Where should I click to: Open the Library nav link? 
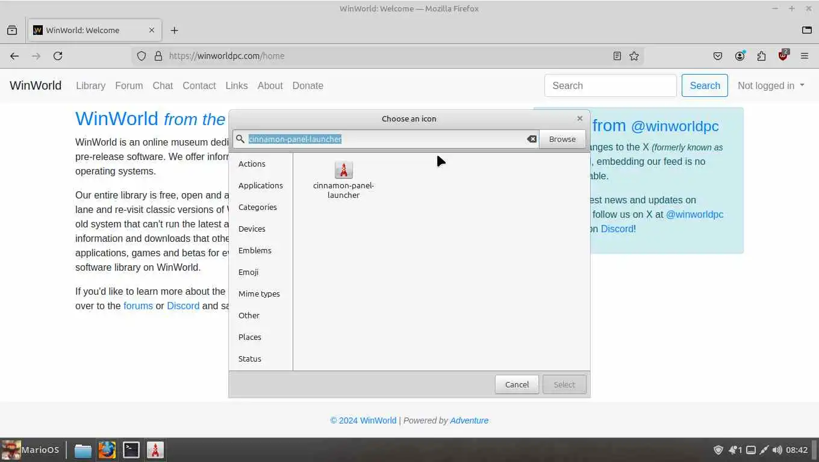(x=90, y=85)
